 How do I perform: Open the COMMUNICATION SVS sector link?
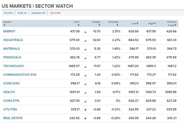(x=20, y=75)
